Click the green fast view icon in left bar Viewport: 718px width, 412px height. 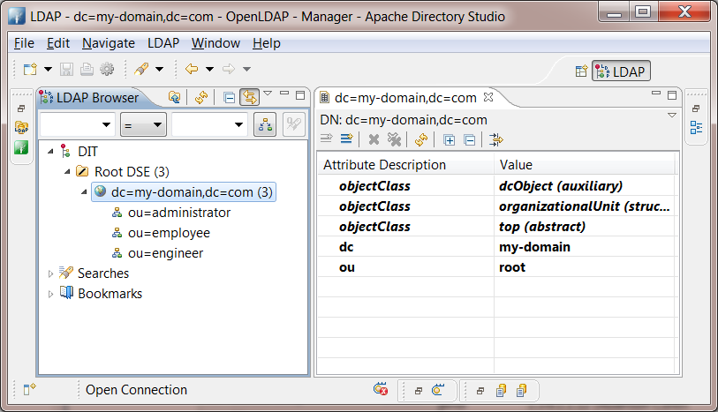[21, 147]
